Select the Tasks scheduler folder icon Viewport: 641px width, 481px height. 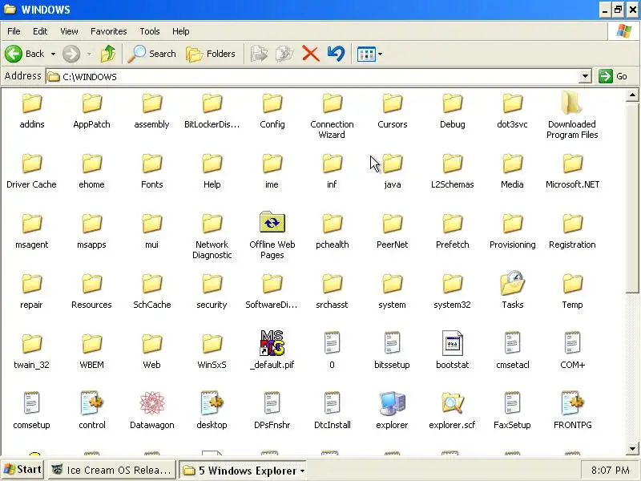click(512, 283)
